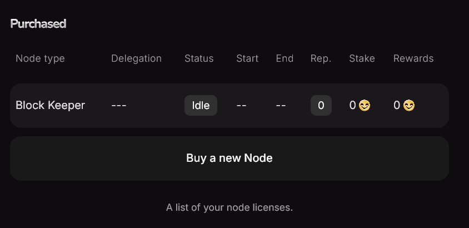Click the Purchased section heading
Image resolution: width=469 pixels, height=228 pixels.
click(38, 23)
